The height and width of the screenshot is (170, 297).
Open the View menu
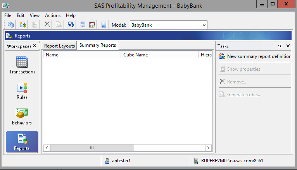click(x=35, y=15)
